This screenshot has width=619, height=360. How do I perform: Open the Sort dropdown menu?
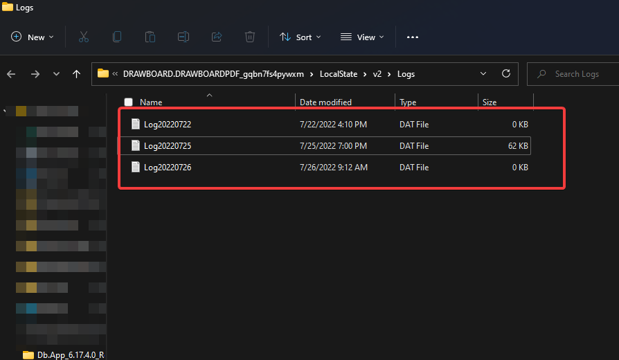(300, 37)
